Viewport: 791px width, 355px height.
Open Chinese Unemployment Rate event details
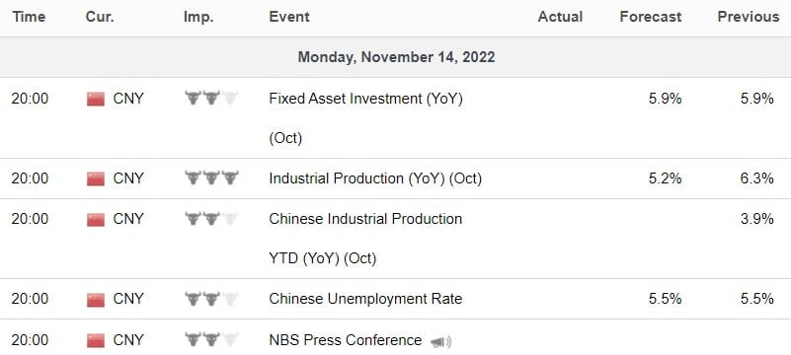coord(365,299)
